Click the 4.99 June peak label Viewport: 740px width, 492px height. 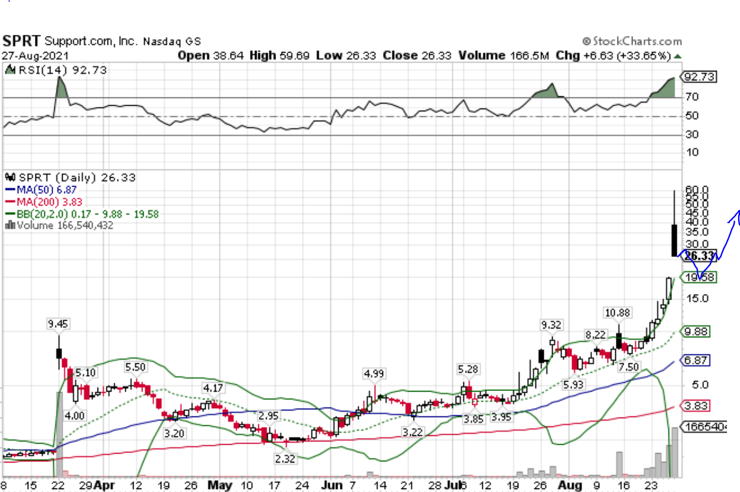374,374
